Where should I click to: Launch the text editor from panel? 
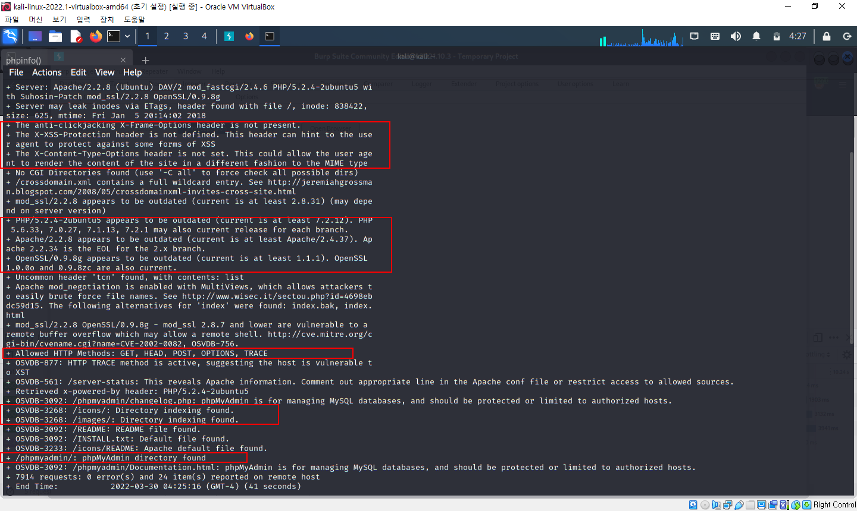click(76, 36)
